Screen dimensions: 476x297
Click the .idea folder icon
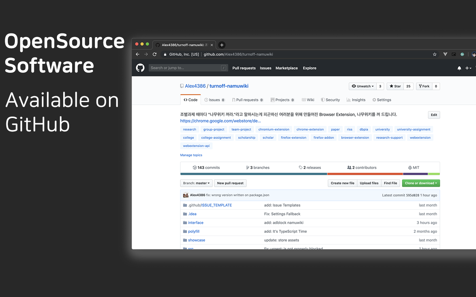click(x=185, y=214)
